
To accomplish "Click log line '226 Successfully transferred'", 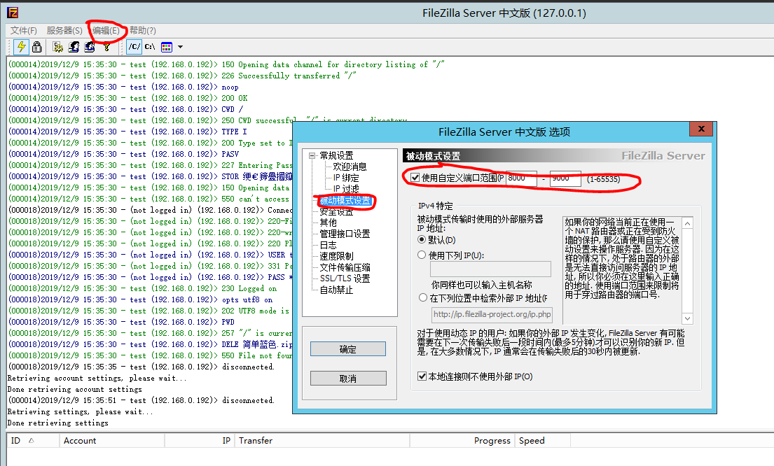I will [182, 76].
